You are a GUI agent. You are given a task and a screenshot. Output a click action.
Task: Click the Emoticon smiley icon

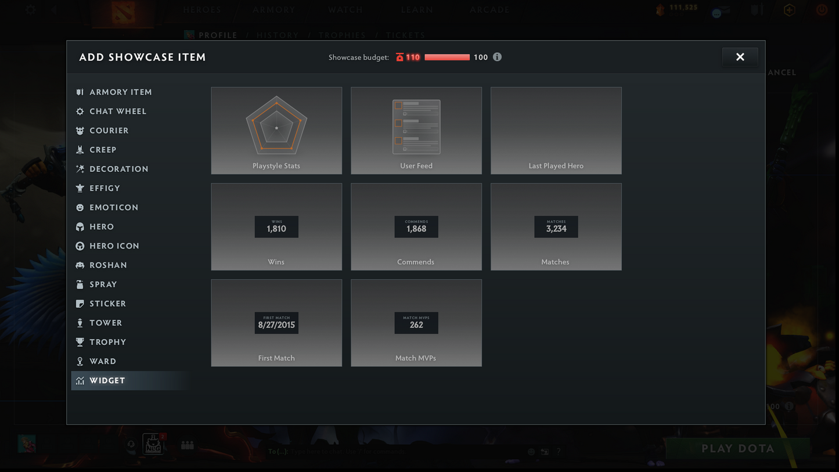[x=80, y=207]
